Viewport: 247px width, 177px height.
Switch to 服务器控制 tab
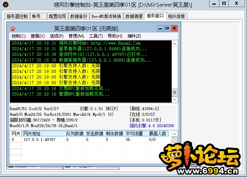17,16
